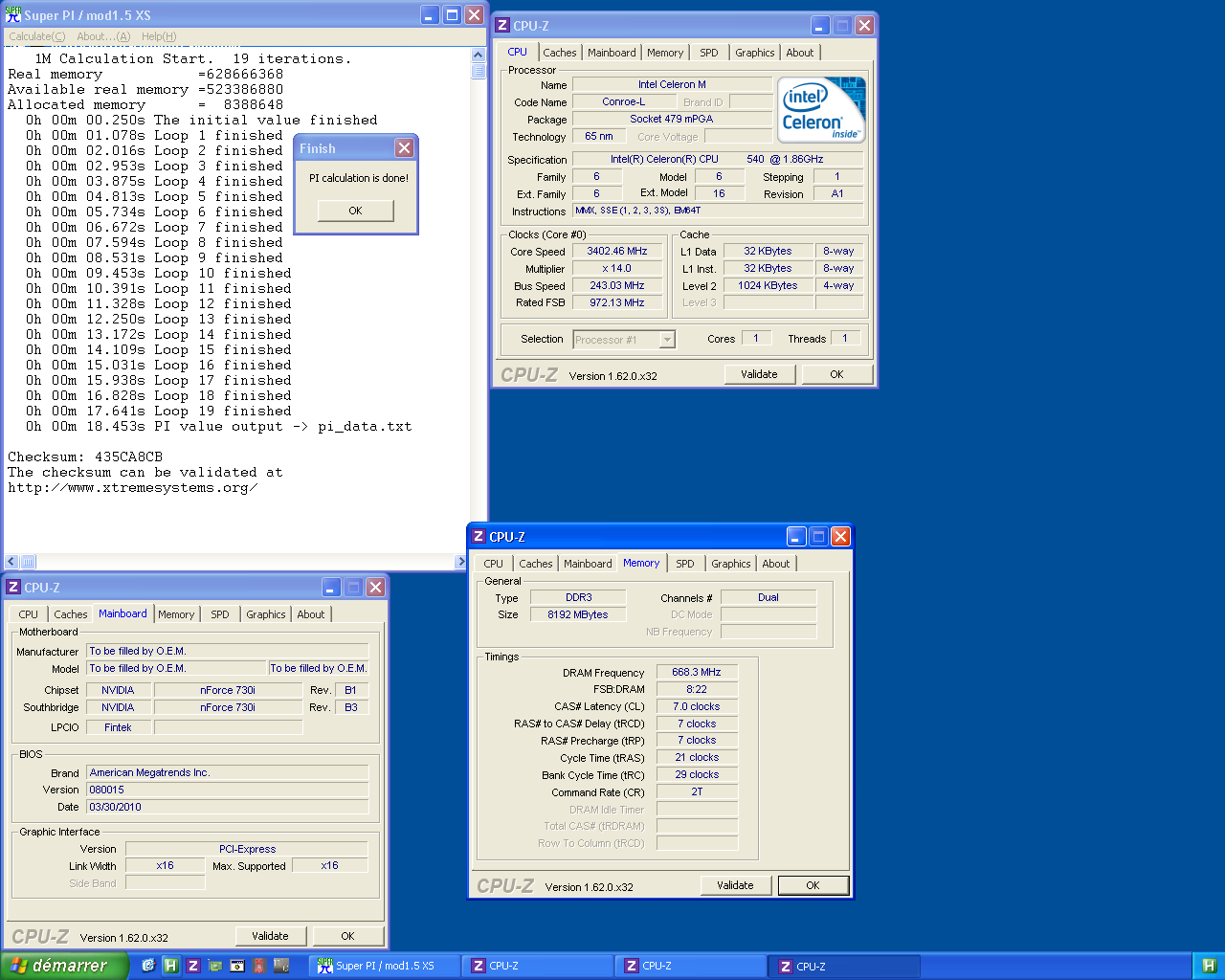Open the démarrer start menu
The height and width of the screenshot is (980, 1225).
(63, 966)
